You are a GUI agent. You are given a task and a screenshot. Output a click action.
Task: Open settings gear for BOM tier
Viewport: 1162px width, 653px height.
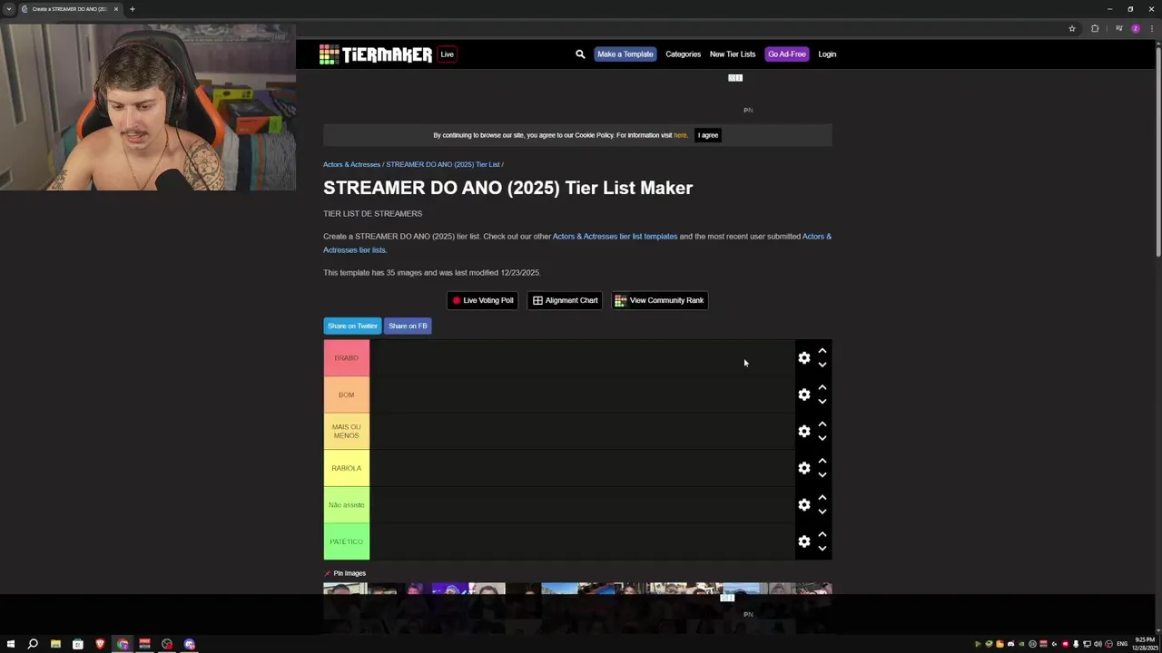point(804,395)
